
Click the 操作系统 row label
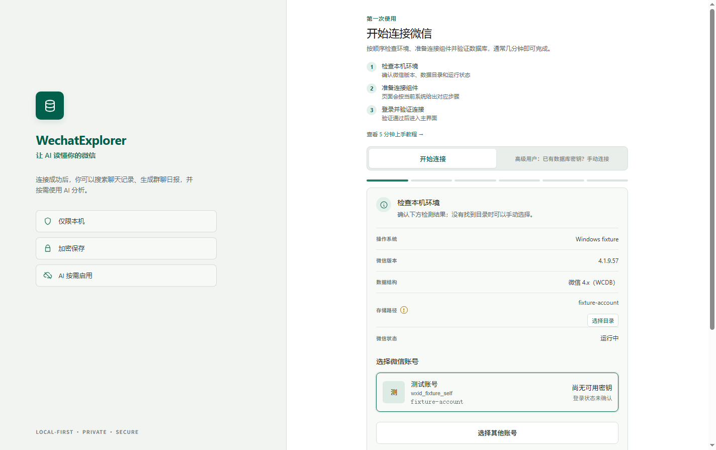pos(387,239)
